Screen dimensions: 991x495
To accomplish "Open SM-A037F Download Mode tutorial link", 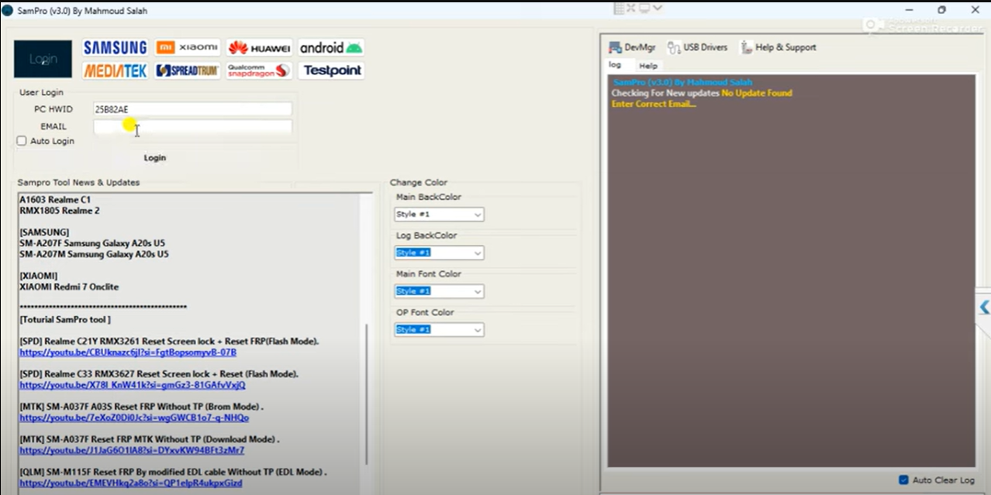I will click(x=132, y=450).
